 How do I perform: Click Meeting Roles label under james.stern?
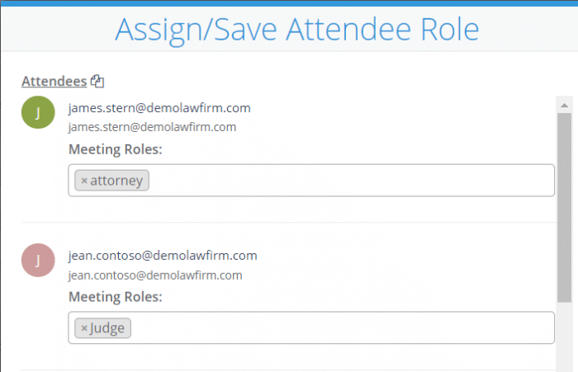click(116, 149)
